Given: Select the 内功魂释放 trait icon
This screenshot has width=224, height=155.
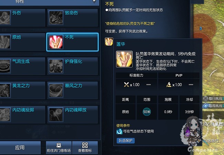Looking at the screenshot, I should (x=56, y=115).
